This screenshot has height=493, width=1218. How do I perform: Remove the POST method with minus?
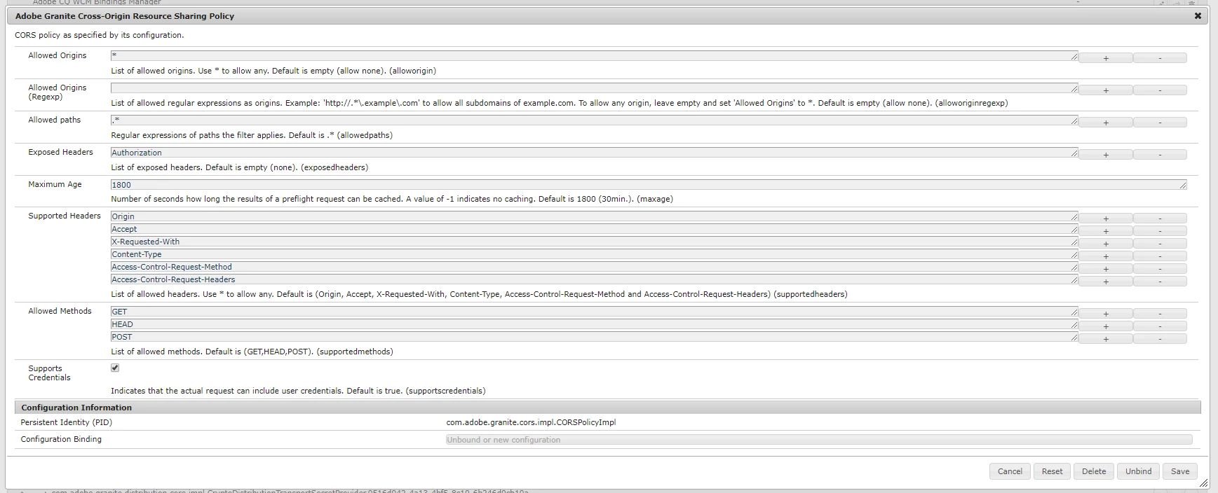pos(1160,339)
